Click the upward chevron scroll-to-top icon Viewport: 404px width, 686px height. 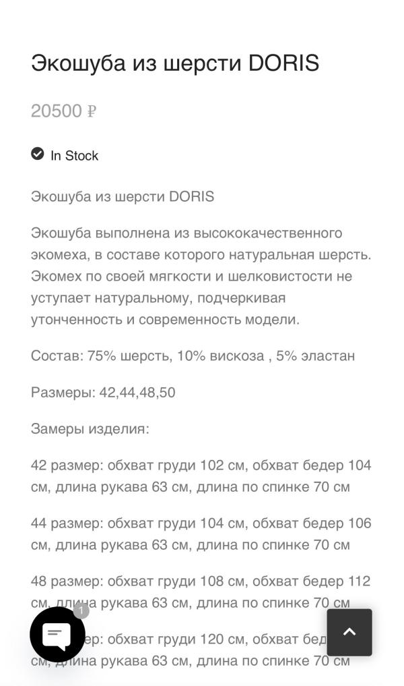click(x=349, y=633)
